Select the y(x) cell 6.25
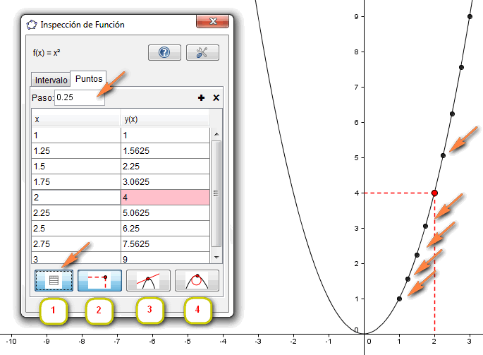The height and width of the screenshot is (355, 483). tap(166, 229)
